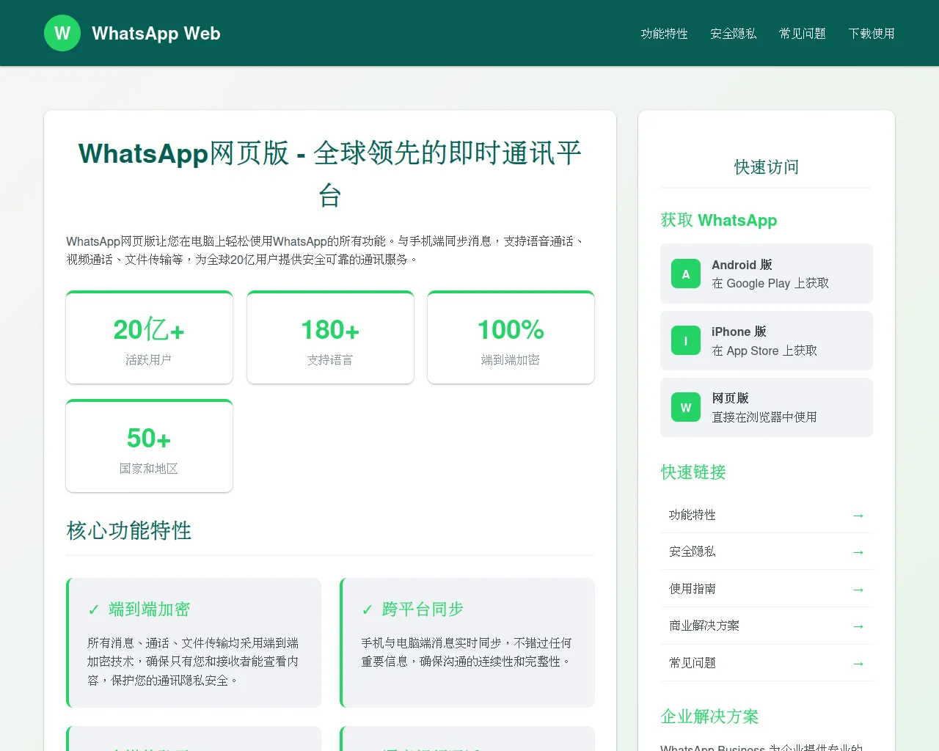Click the web version green W icon
Screen dimensions: 939x751
pyautogui.click(x=686, y=407)
